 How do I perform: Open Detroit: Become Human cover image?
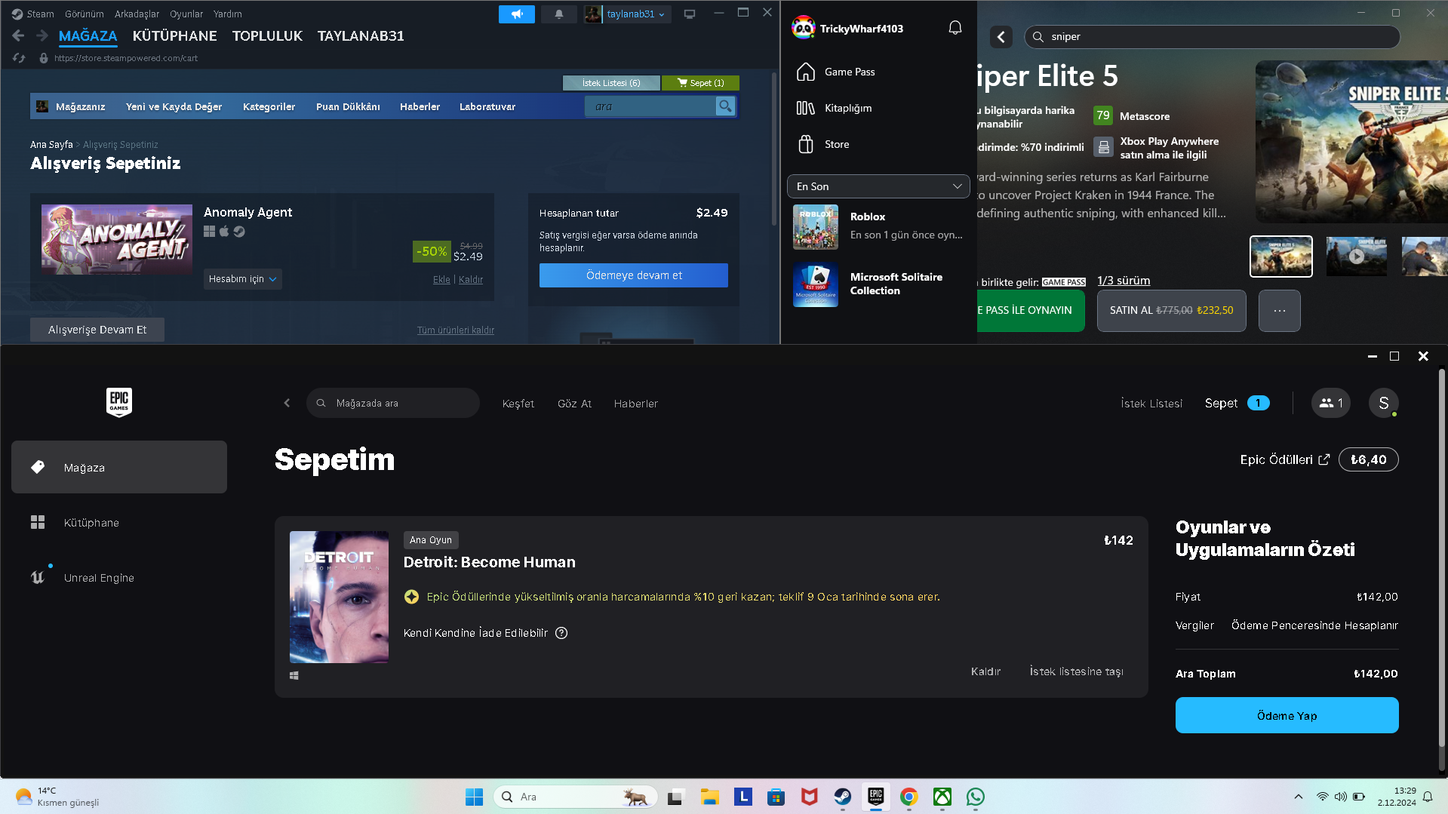(339, 597)
